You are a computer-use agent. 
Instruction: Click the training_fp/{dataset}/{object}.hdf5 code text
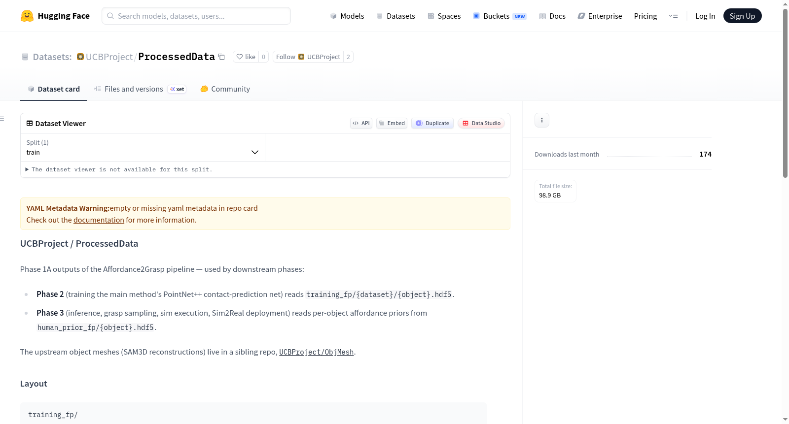point(379,294)
